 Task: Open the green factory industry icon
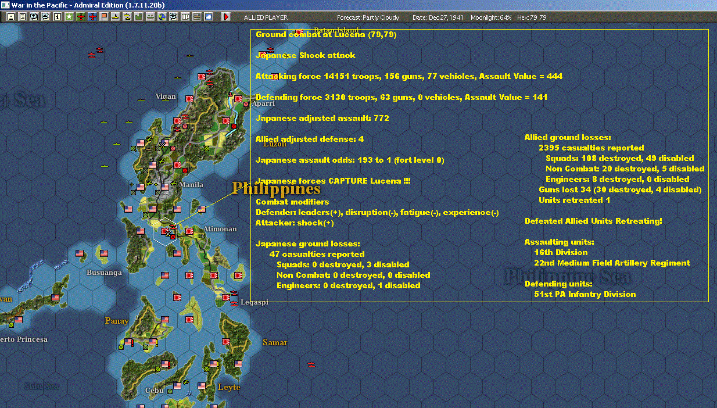point(139,17)
